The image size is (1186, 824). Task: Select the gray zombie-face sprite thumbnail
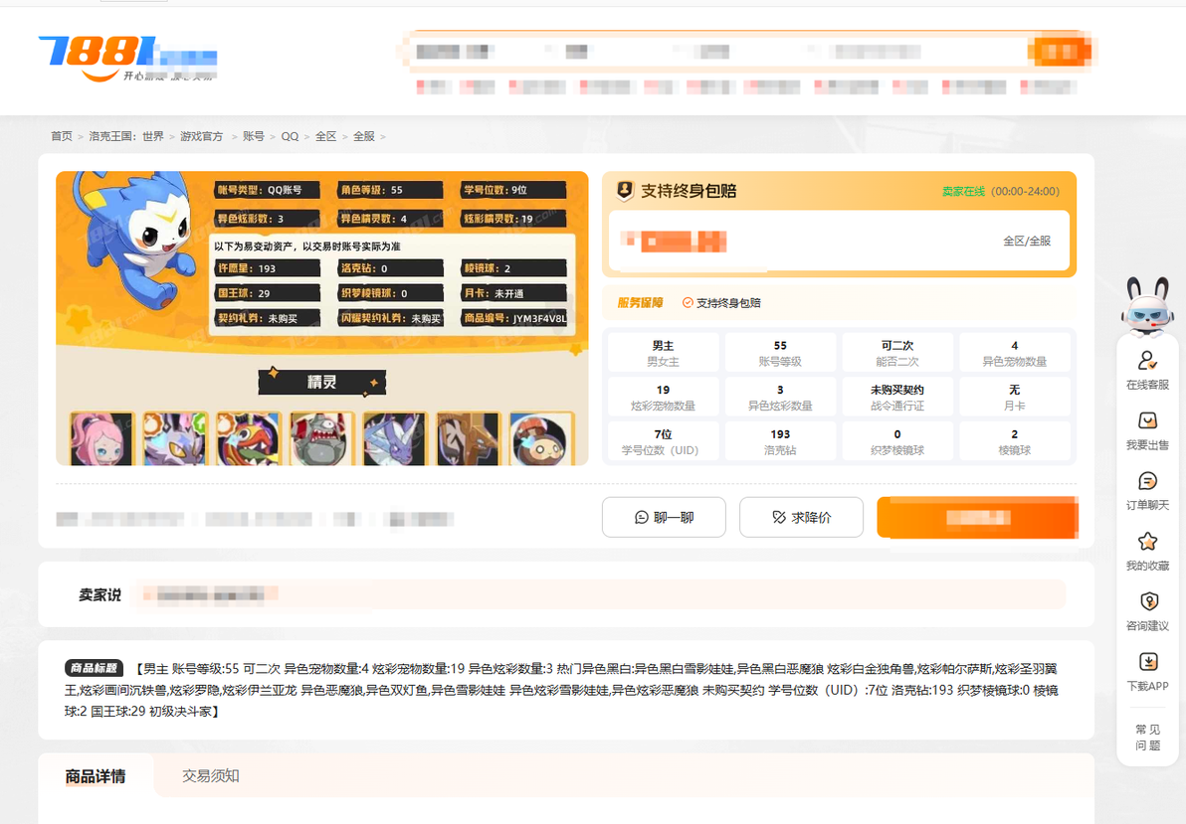[322, 437]
